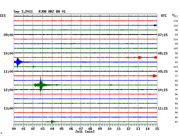Screen dimensions: 179x136
Task: Click the DC value '58'
Action: click(x=176, y=104)
